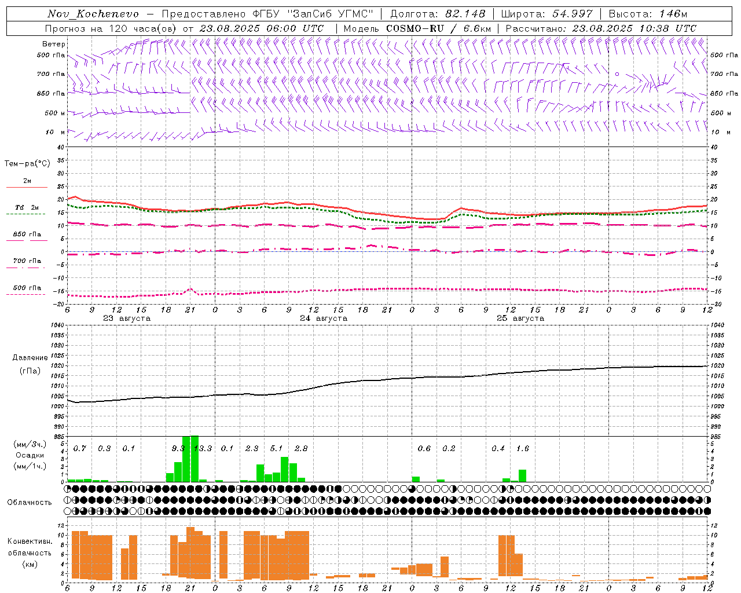The width and height of the screenshot is (741, 593).
Task: Click the '(мм/3ч.)' unit label
Action: (30, 445)
